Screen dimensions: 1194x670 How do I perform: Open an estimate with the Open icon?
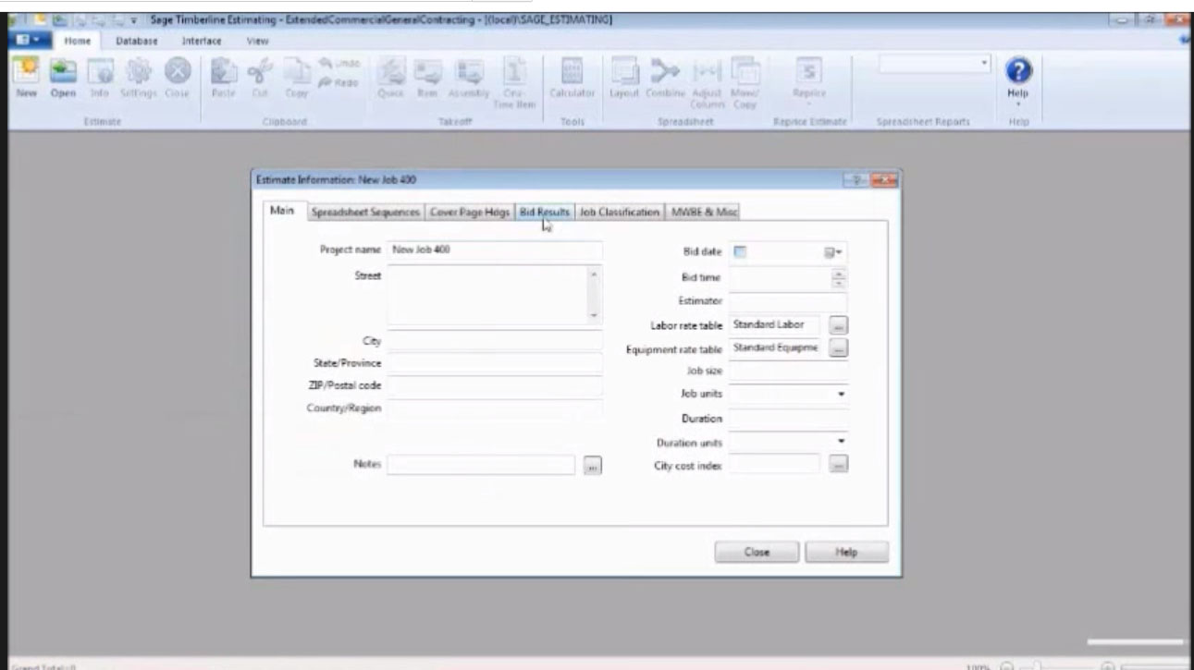tap(62, 72)
